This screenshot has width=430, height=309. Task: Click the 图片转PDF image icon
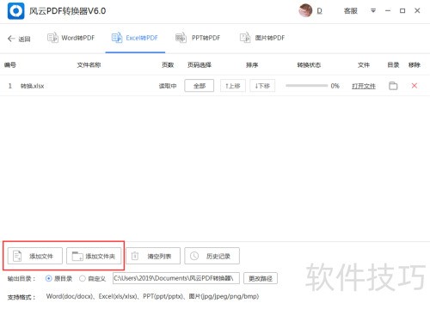[245, 38]
